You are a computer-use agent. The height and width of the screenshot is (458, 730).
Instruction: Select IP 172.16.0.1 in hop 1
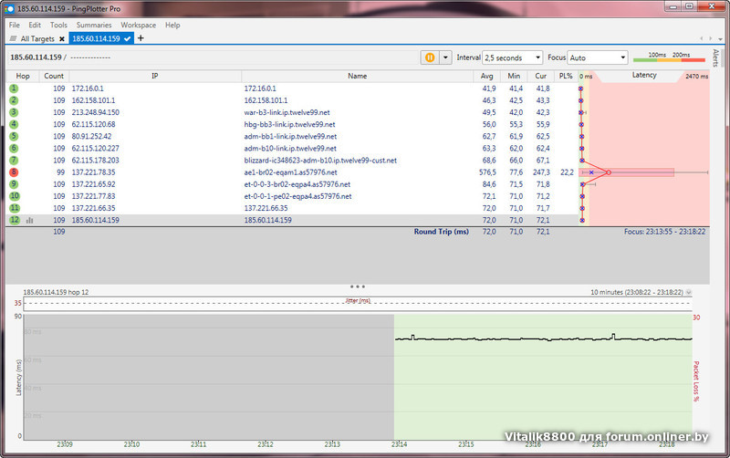88,88
